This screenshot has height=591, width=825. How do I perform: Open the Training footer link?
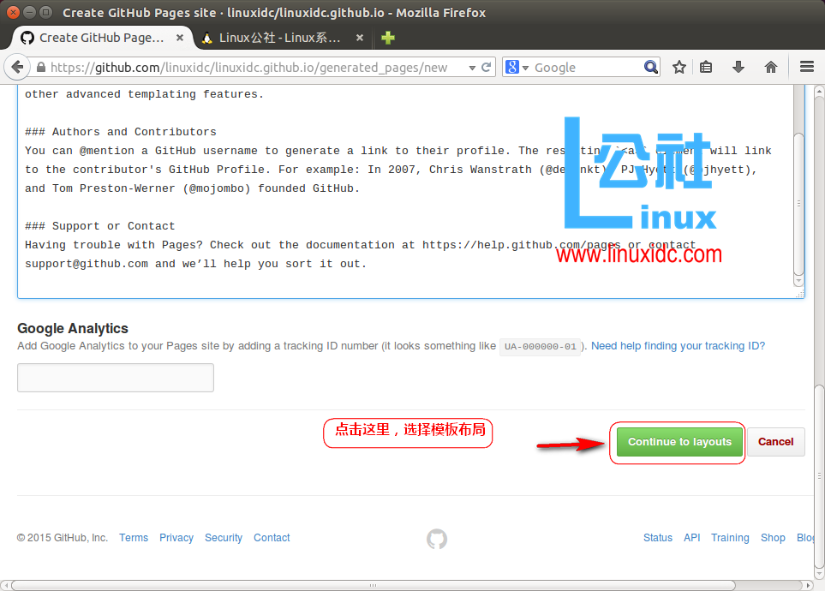[730, 538]
